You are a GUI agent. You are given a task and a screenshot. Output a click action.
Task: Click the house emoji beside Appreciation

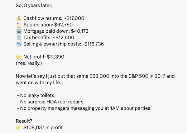coord(19,25)
